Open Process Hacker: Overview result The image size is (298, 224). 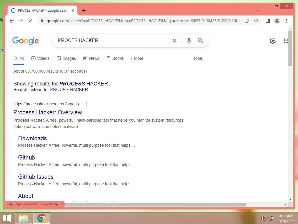click(48, 112)
